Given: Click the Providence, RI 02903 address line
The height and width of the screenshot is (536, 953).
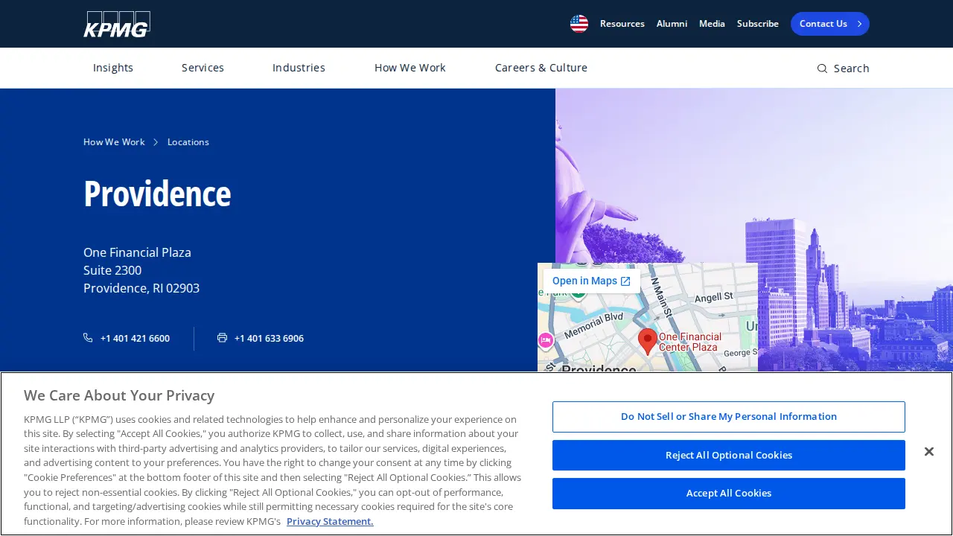Looking at the screenshot, I should (x=141, y=288).
